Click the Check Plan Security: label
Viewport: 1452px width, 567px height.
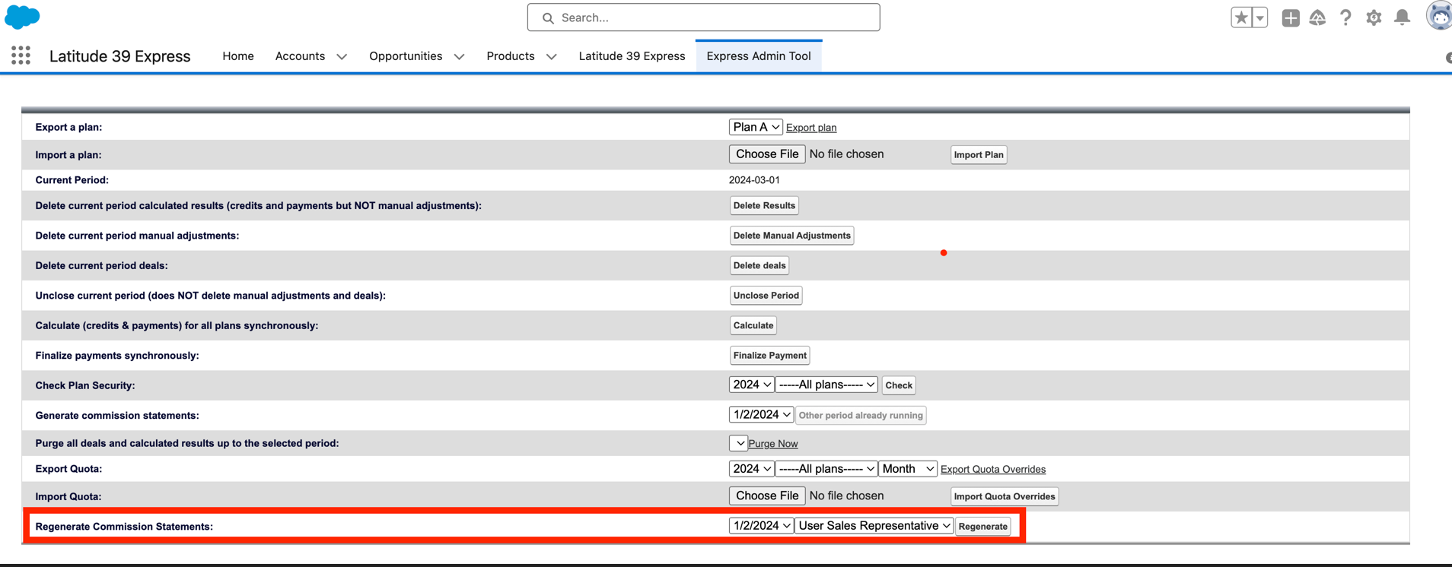85,385
